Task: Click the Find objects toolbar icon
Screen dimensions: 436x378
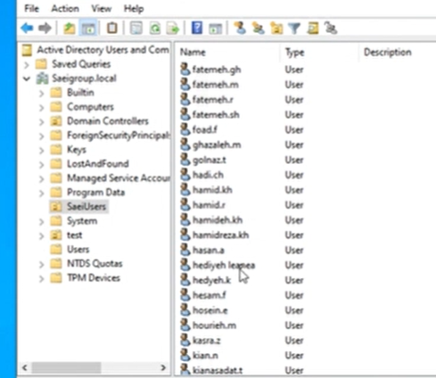Action: (x=313, y=29)
